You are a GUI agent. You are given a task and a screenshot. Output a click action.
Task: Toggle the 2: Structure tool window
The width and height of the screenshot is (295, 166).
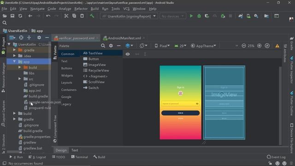(3, 144)
